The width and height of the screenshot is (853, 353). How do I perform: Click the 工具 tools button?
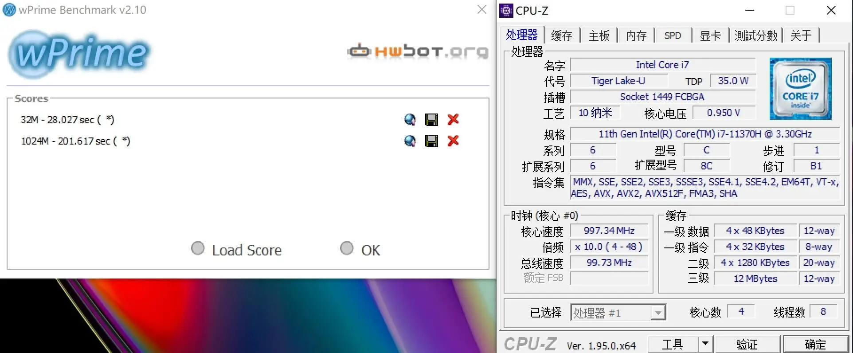tap(673, 344)
